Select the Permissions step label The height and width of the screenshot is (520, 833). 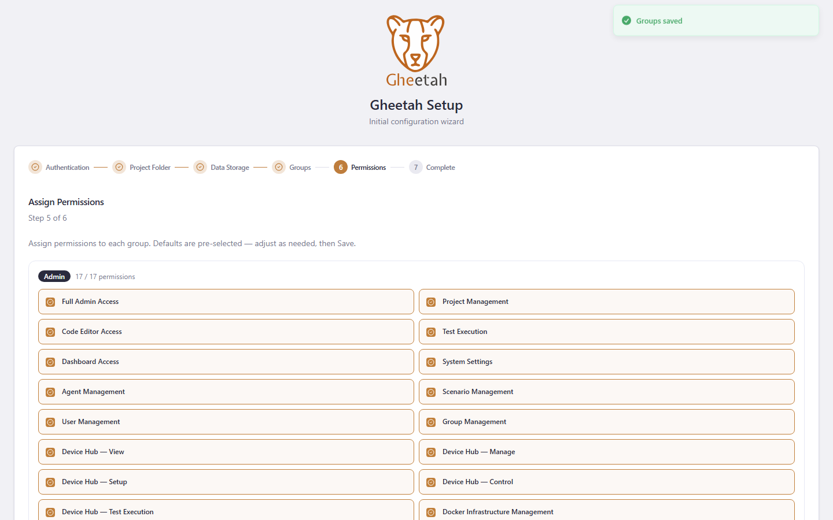(368, 168)
